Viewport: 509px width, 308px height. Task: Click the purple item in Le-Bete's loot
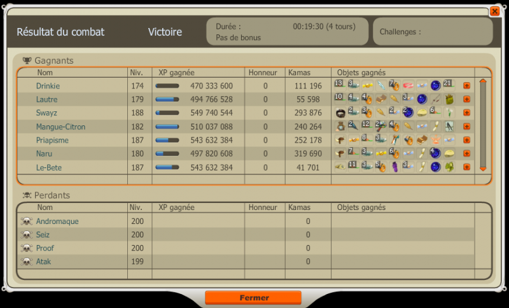[x=394, y=167]
